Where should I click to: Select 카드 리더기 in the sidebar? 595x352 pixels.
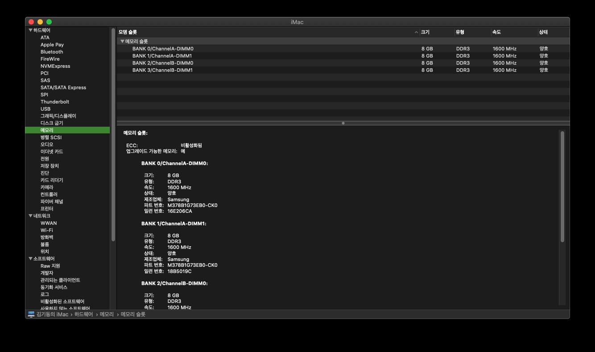[x=52, y=180]
